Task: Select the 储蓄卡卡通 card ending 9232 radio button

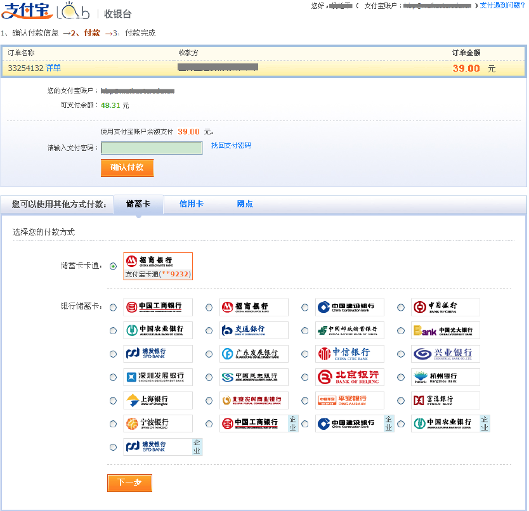Action: click(113, 266)
